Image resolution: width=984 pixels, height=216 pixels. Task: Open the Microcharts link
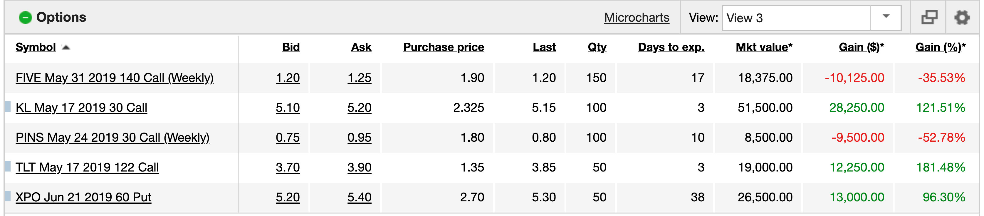tap(637, 18)
